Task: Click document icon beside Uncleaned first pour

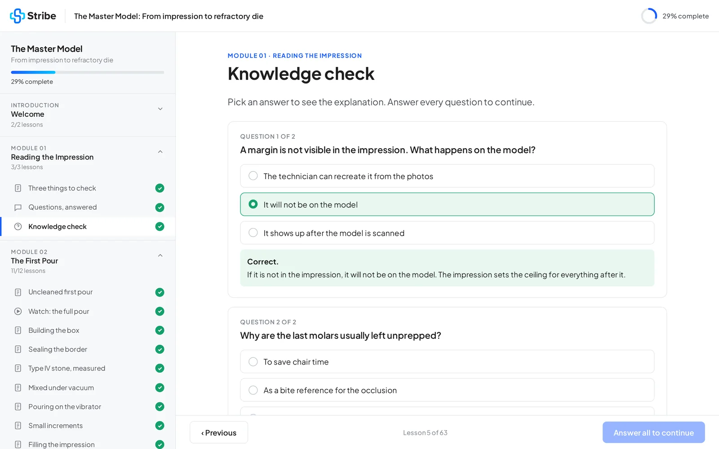Action: [18, 292]
